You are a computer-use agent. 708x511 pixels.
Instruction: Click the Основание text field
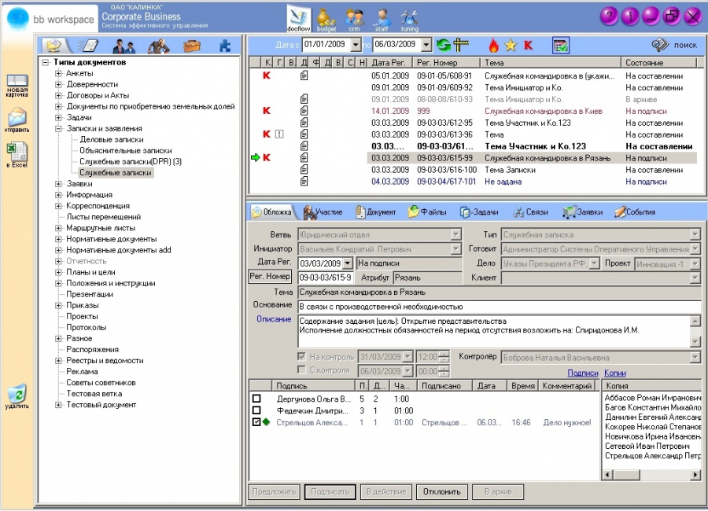[499, 307]
